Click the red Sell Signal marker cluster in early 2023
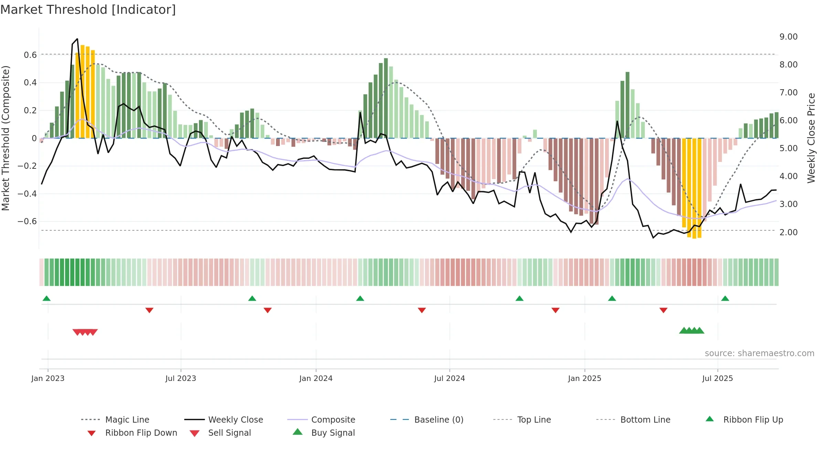Image resolution: width=826 pixels, height=465 pixels. [x=85, y=332]
